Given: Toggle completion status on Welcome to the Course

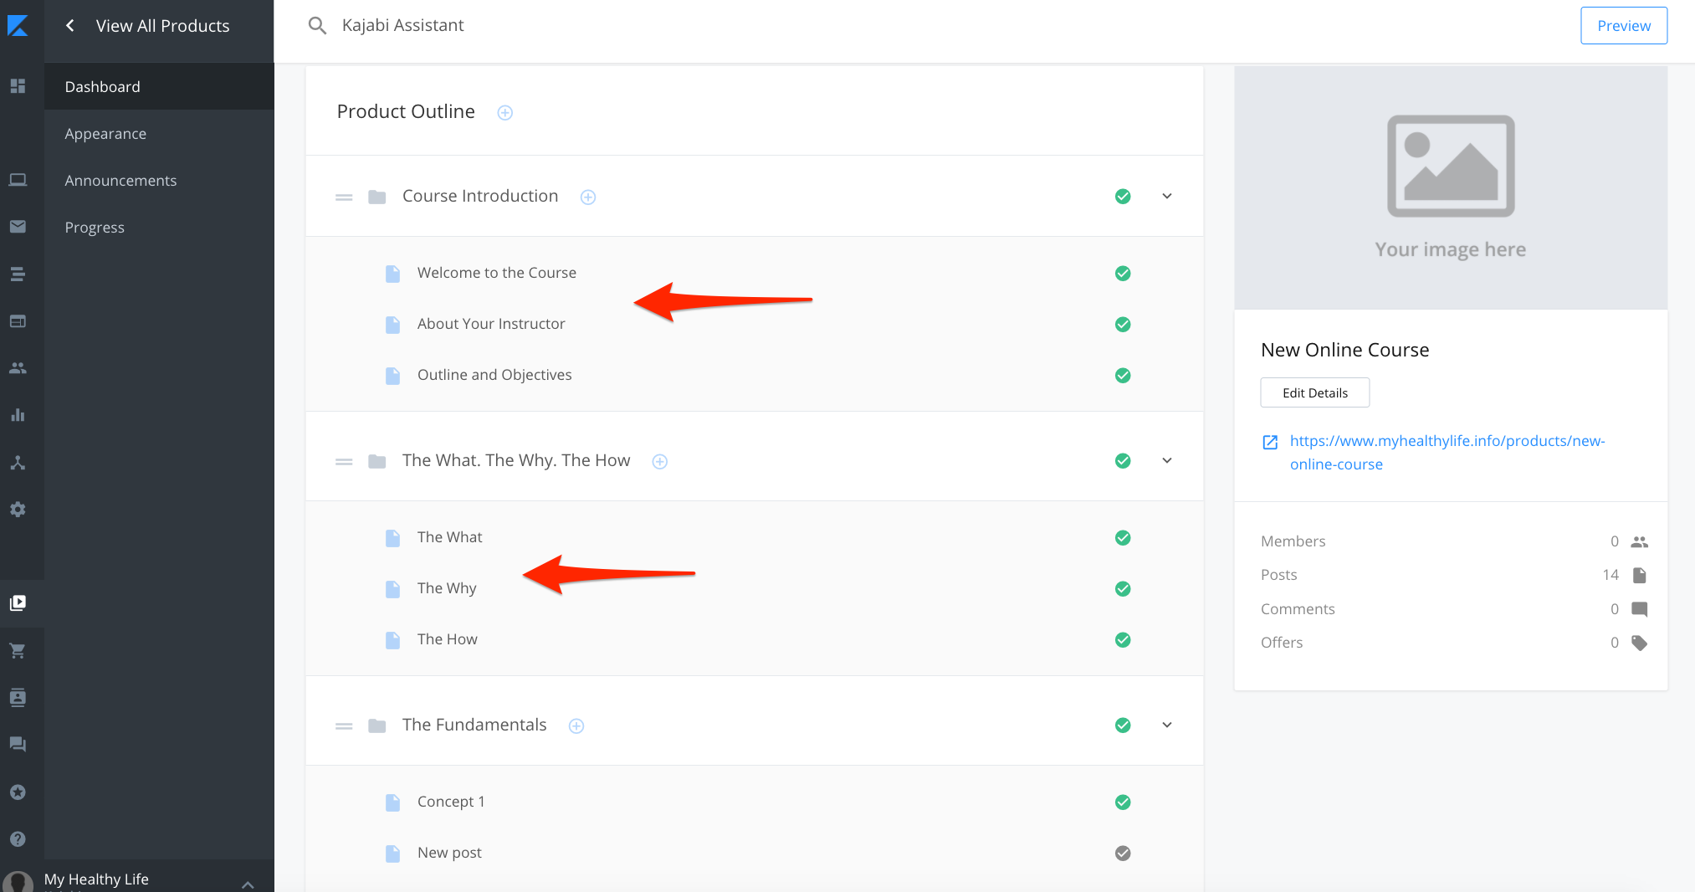Looking at the screenshot, I should pos(1122,273).
